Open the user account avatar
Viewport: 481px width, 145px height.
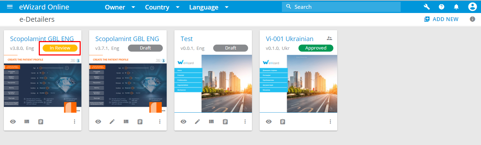click(472, 7)
